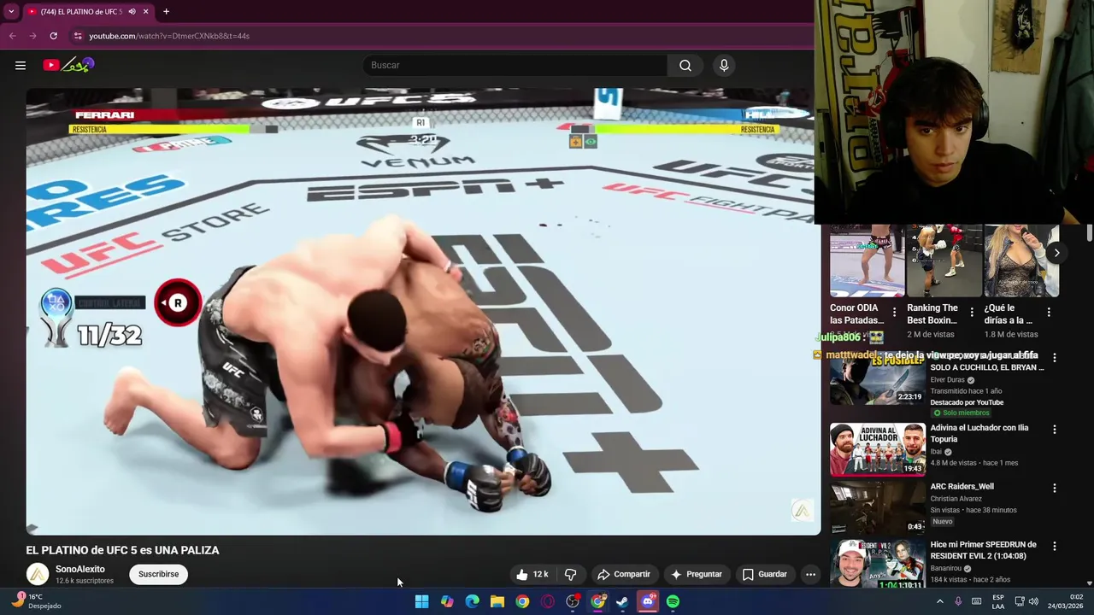Open options for ¿Qué le dirías short

(x=1049, y=312)
